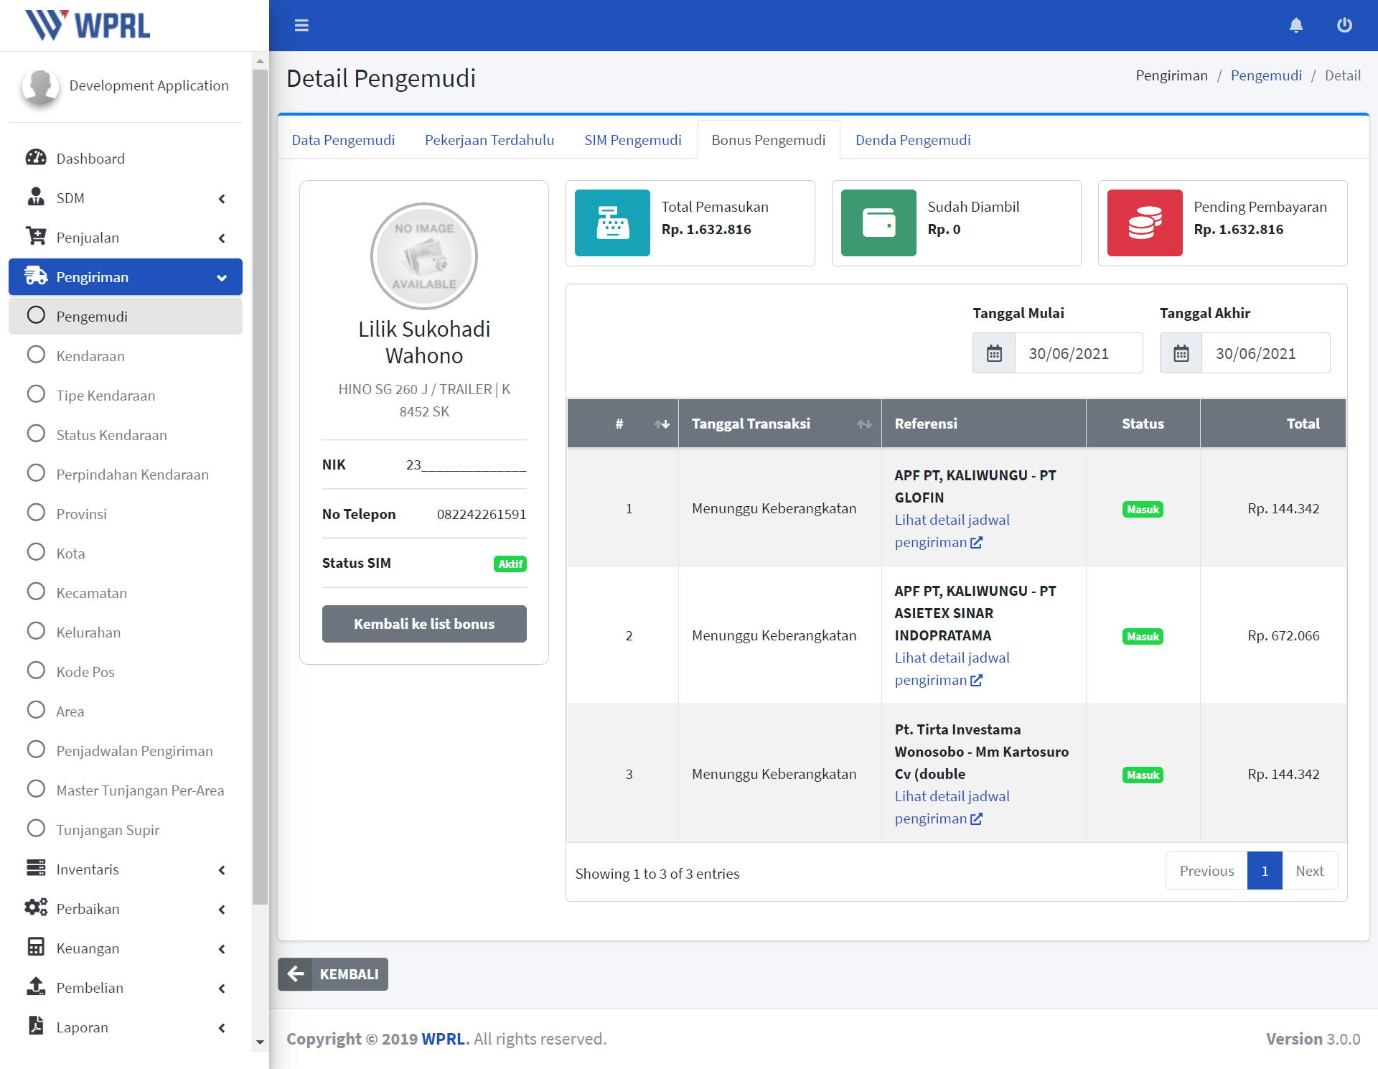This screenshot has height=1069, width=1378.
Task: Click the user avatar in sidebar
Action: [x=40, y=87]
